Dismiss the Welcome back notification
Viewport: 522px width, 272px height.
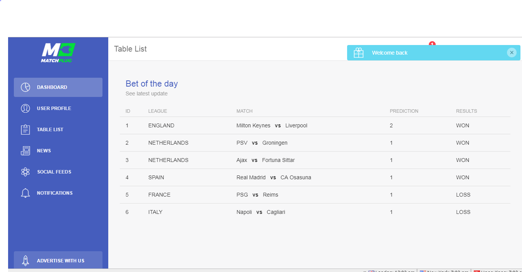(x=512, y=53)
